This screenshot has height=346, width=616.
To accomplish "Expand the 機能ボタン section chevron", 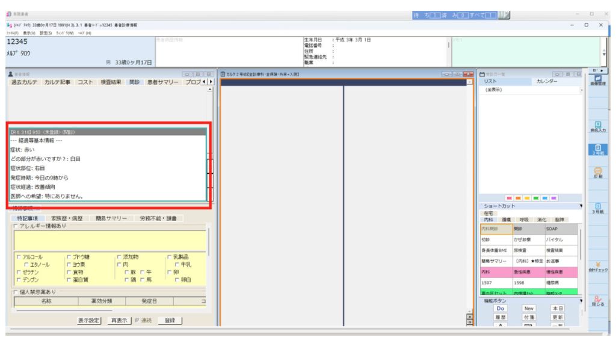I will tap(581, 301).
